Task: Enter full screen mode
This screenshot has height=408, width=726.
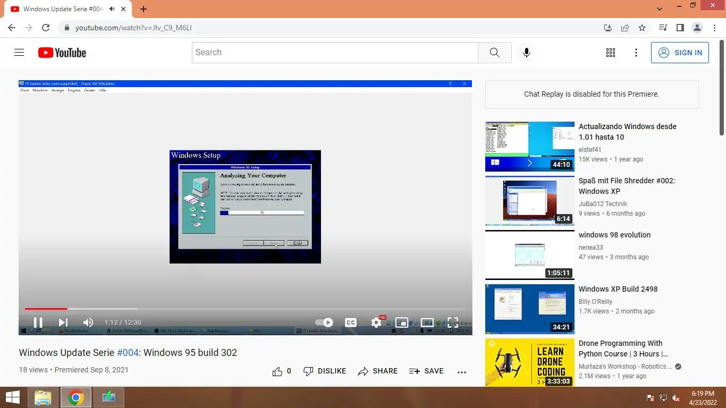Action: point(453,322)
